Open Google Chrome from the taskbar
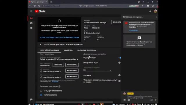 [x=49, y=104]
